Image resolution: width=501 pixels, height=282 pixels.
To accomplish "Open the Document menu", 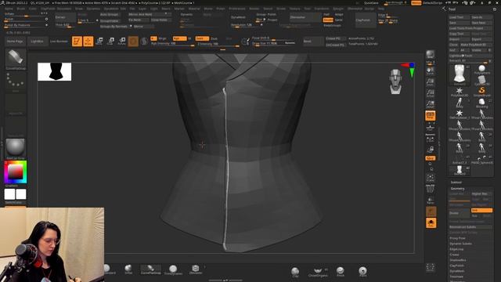I will click(x=64, y=9).
